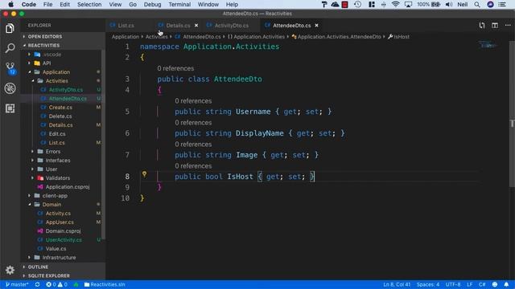This screenshot has width=515, height=289.
Task: Split the editor to the right
Action: click(x=495, y=25)
